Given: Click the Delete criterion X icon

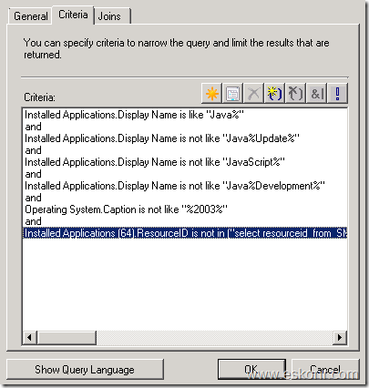Looking at the screenshot, I should pyautogui.click(x=253, y=93).
